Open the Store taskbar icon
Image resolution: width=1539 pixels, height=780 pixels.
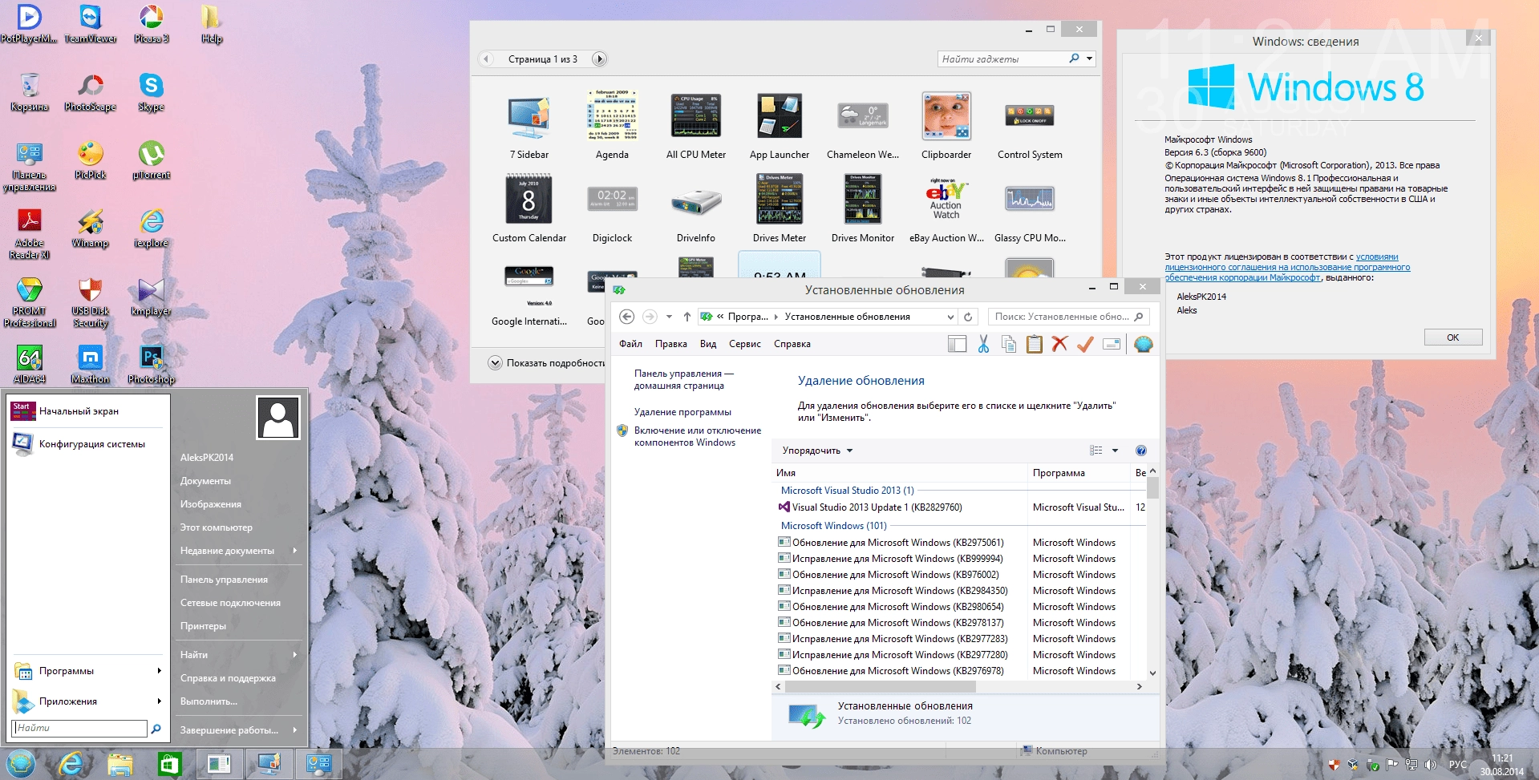click(168, 764)
